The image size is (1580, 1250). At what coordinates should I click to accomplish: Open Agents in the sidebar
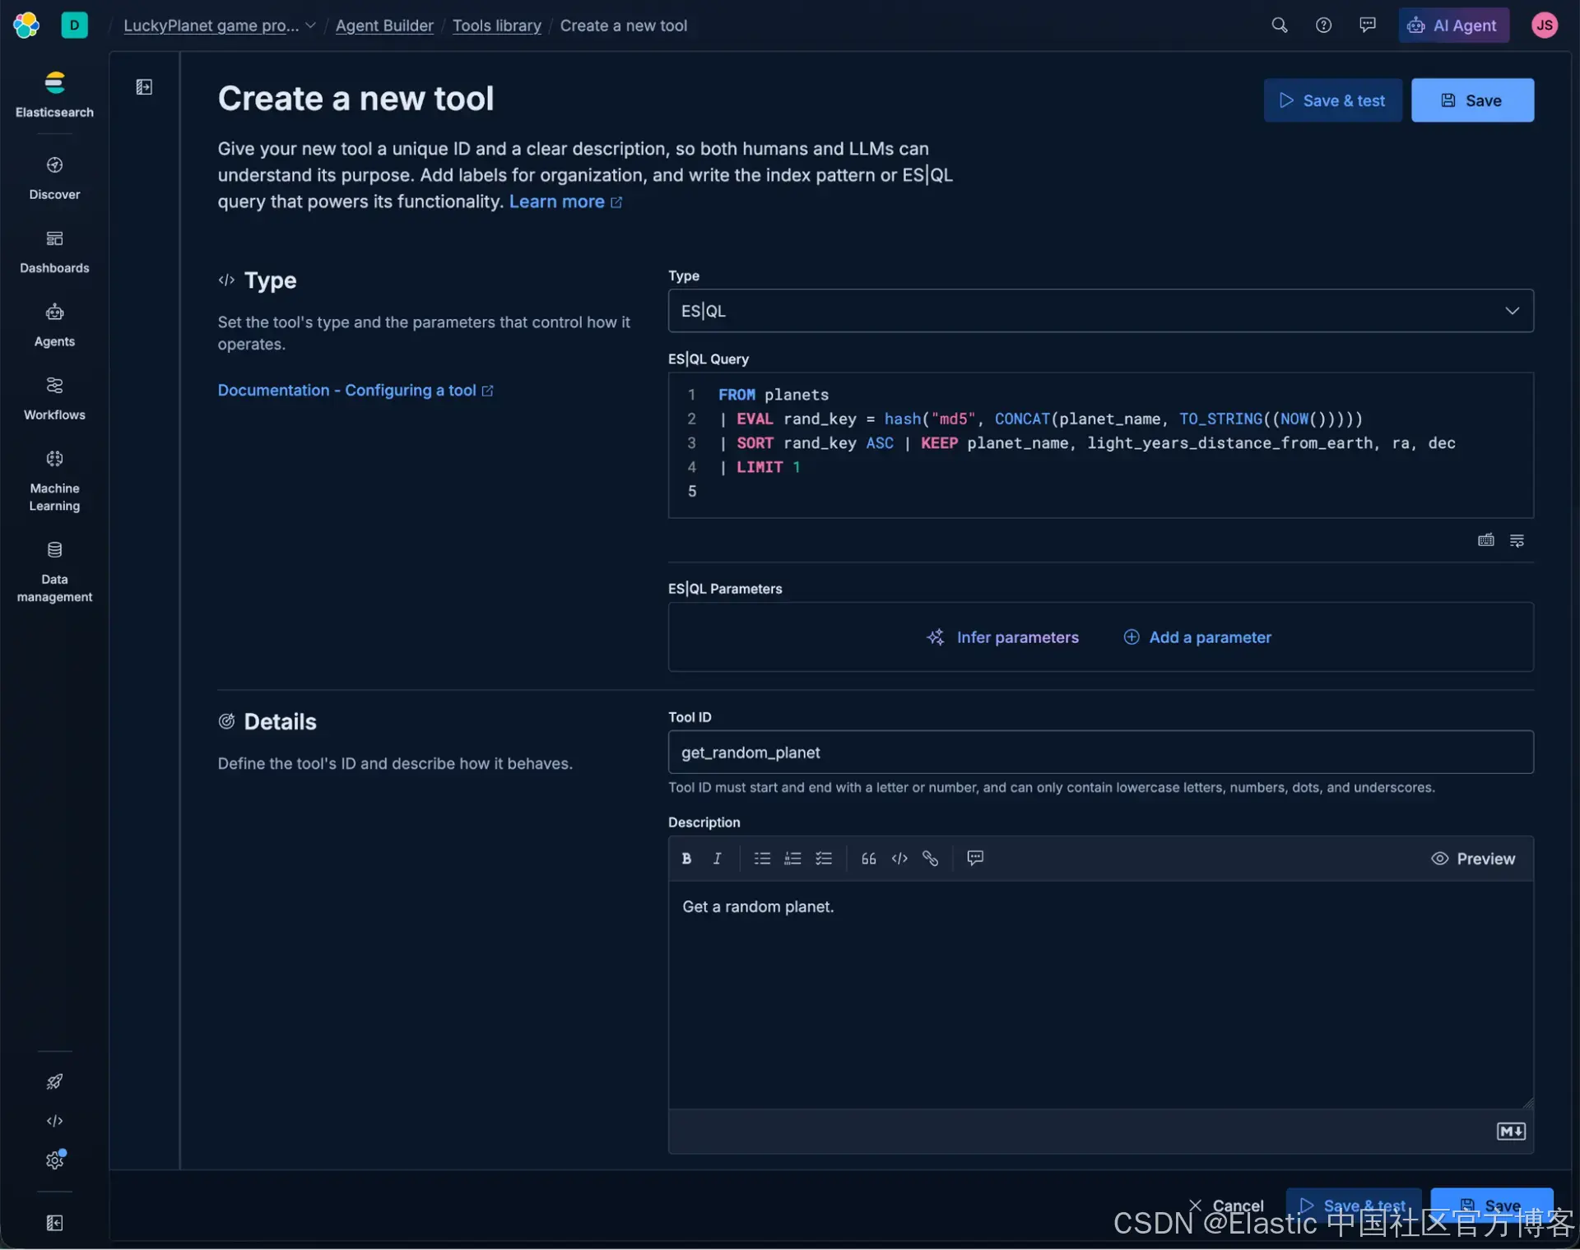[54, 325]
